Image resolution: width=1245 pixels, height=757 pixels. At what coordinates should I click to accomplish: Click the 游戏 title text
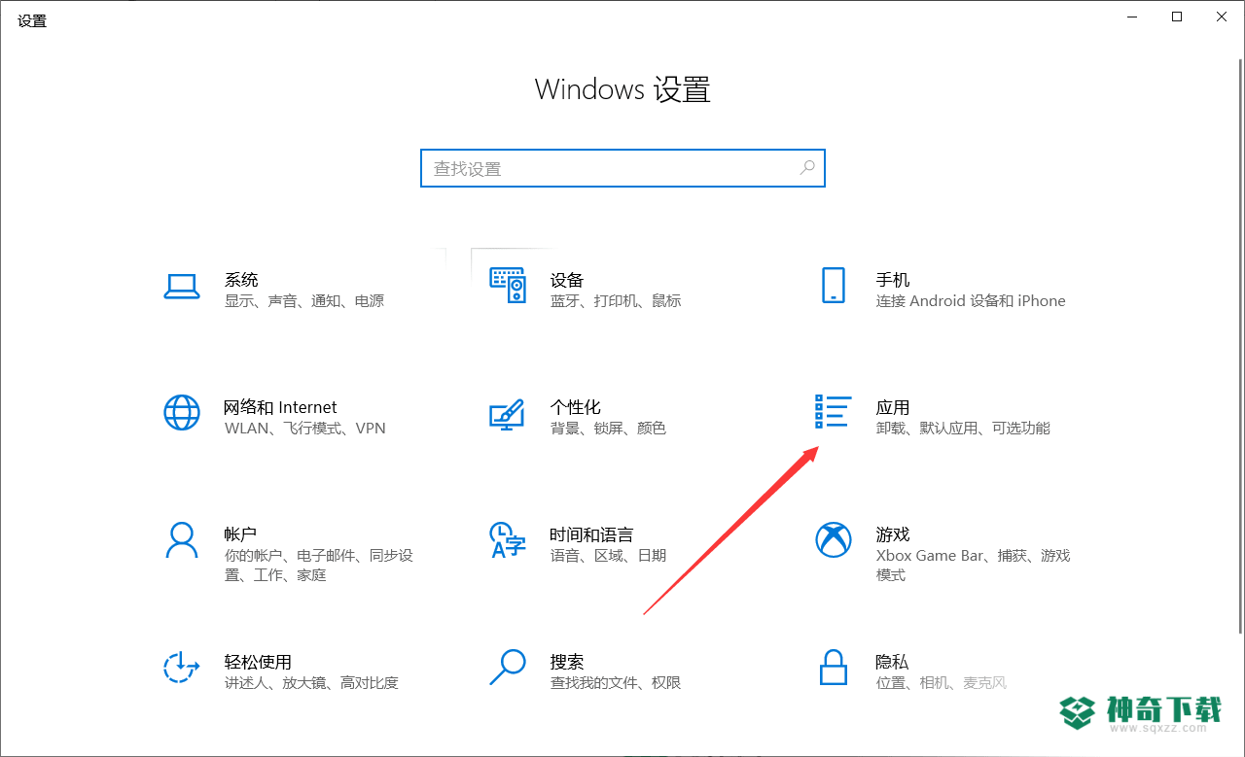[x=893, y=534]
